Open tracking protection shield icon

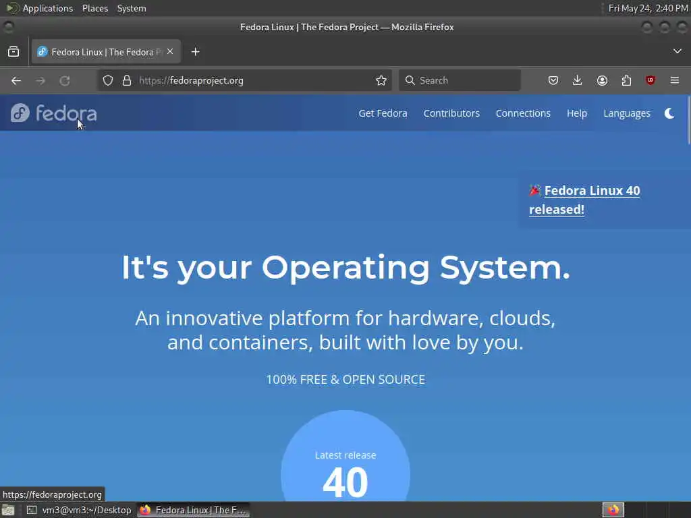click(x=108, y=80)
